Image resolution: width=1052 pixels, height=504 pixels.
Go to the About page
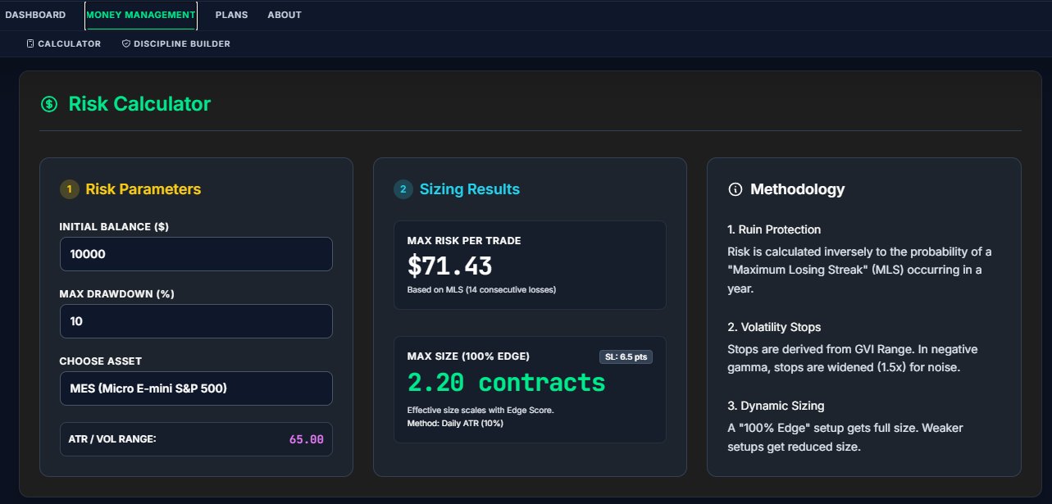[284, 15]
